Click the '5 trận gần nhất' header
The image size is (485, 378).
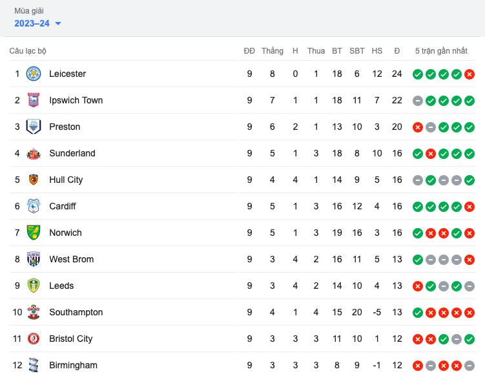[441, 51]
